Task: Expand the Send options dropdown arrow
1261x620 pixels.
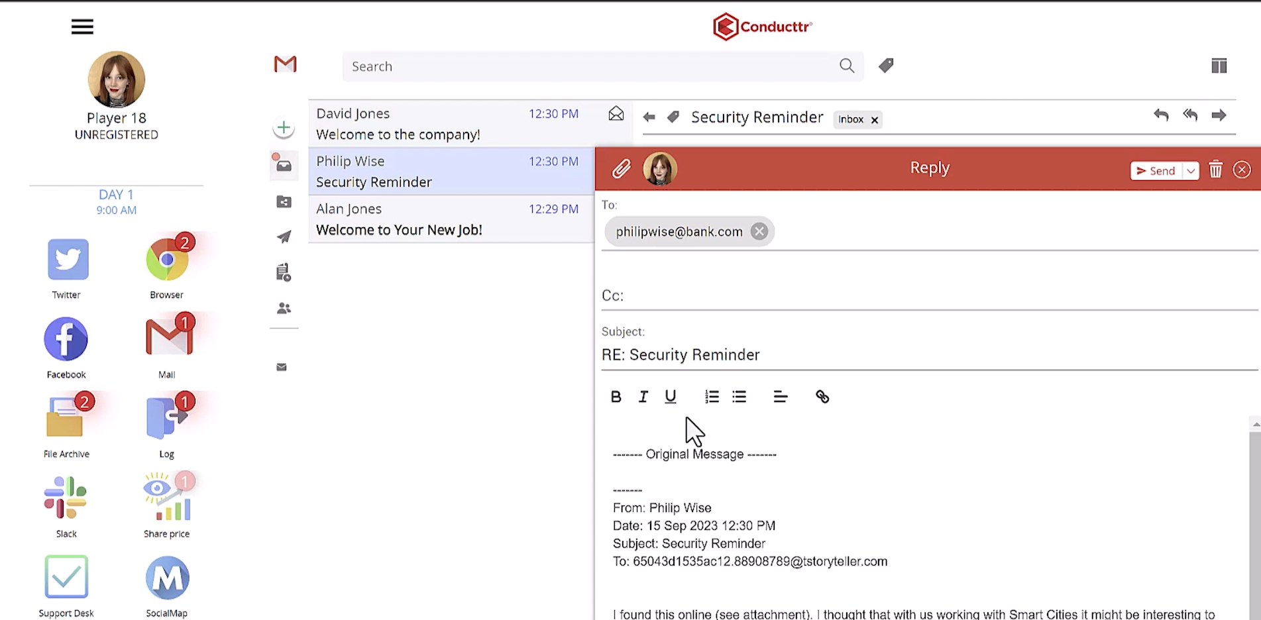Action: (x=1191, y=171)
